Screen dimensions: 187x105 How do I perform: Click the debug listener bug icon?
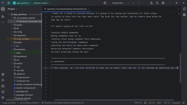point(105,3)
